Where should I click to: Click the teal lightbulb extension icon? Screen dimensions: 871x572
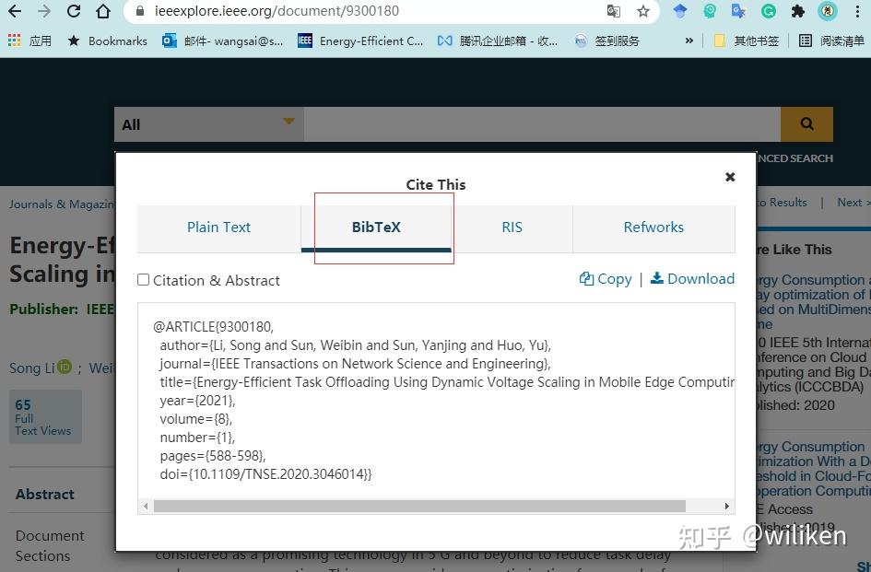710,11
